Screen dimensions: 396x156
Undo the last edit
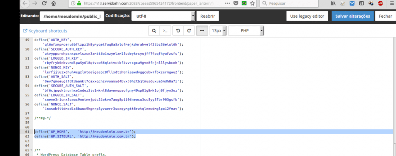coord(178,31)
